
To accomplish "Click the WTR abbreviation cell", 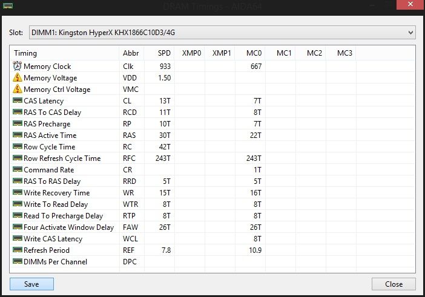I will click(130, 204).
